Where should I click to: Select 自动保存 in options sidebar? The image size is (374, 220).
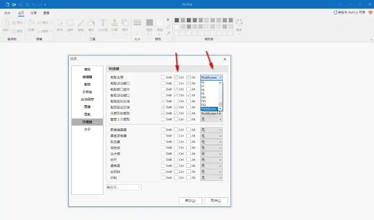(x=87, y=99)
